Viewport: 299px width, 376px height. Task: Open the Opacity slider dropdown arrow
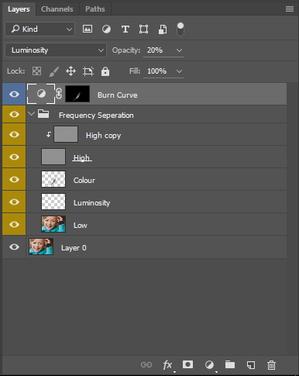pos(179,50)
